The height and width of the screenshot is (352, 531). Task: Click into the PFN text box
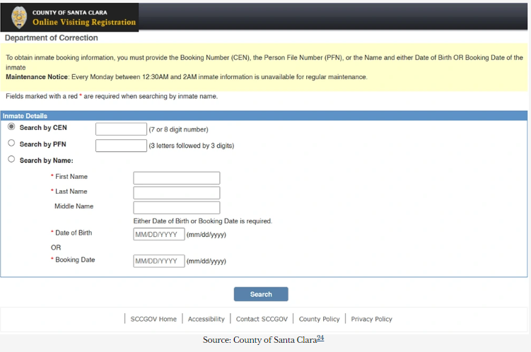coord(120,146)
